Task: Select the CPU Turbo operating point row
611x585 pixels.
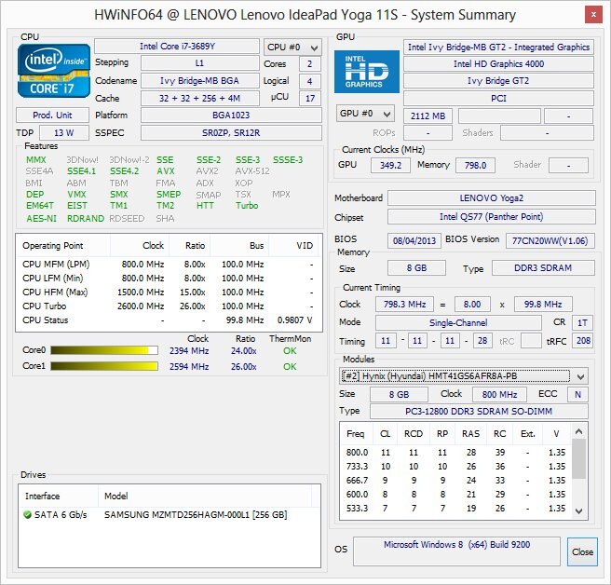Action: 169,306
